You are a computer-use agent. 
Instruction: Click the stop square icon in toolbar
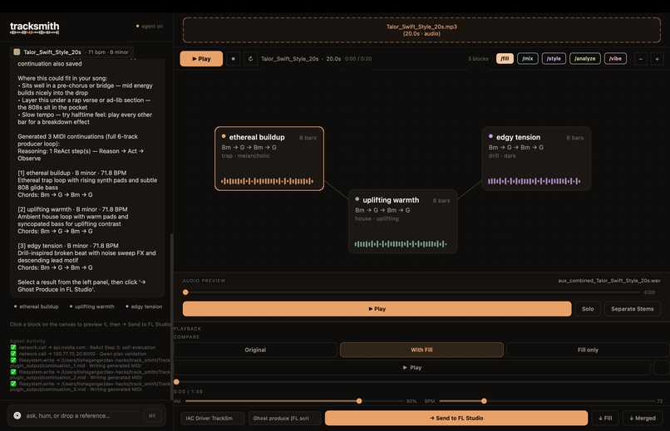tap(233, 59)
